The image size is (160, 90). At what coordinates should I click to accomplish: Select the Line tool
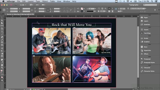2,34
